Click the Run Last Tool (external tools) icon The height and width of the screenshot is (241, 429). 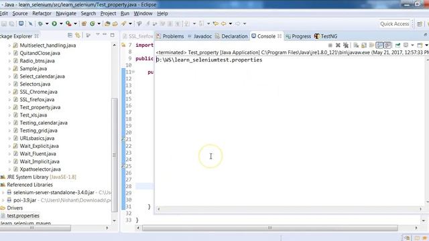point(68,24)
